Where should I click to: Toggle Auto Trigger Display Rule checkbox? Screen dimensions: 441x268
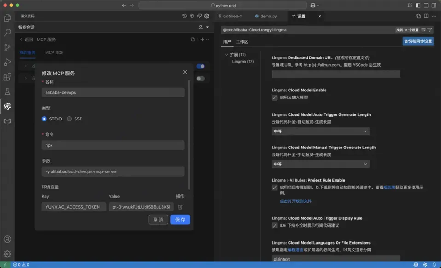point(274,226)
